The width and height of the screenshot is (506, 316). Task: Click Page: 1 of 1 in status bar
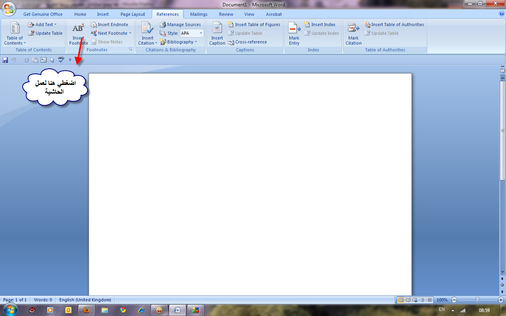[15, 300]
